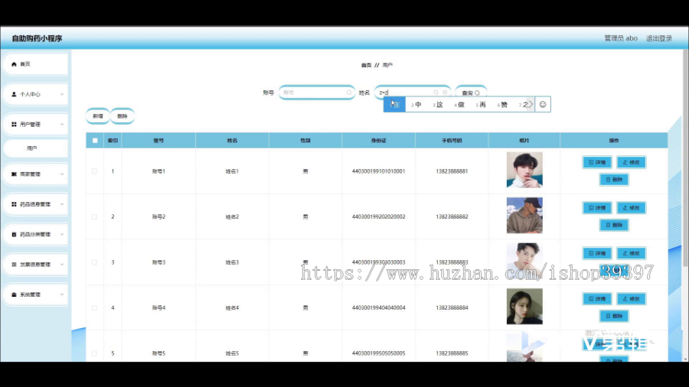Select IME candidate 5 再
The height and width of the screenshot is (387, 689).
click(481, 105)
